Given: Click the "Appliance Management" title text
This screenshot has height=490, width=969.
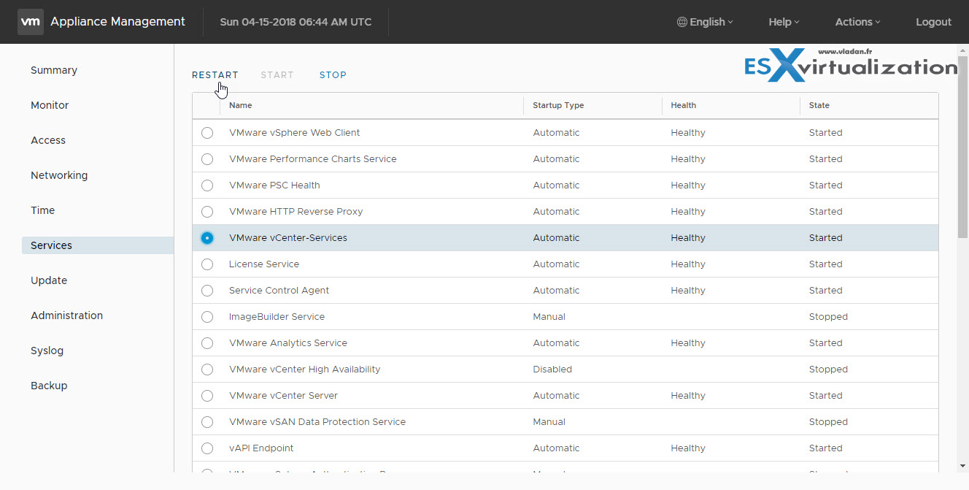Looking at the screenshot, I should point(117,22).
